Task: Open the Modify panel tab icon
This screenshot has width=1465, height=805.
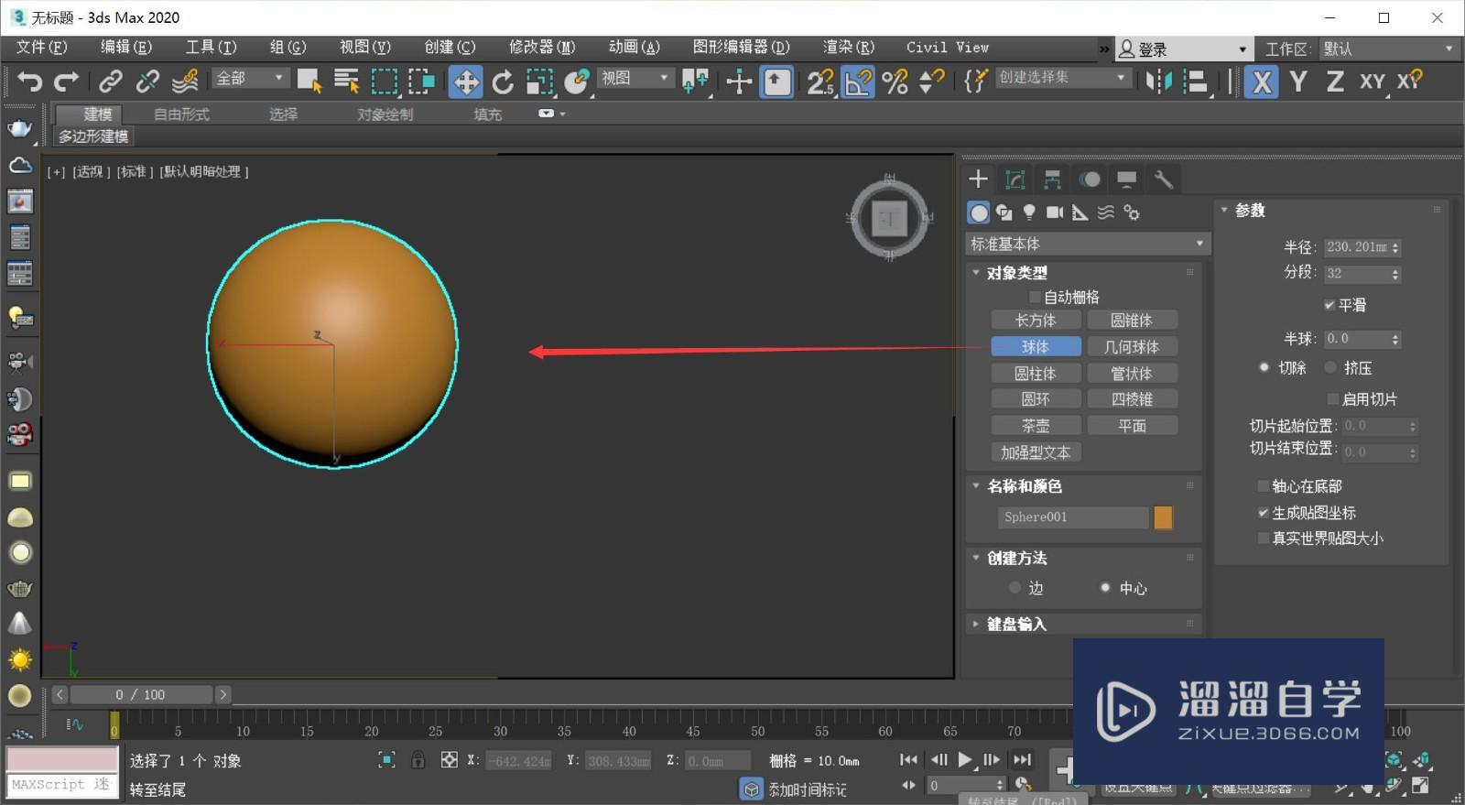Action: click(1015, 179)
